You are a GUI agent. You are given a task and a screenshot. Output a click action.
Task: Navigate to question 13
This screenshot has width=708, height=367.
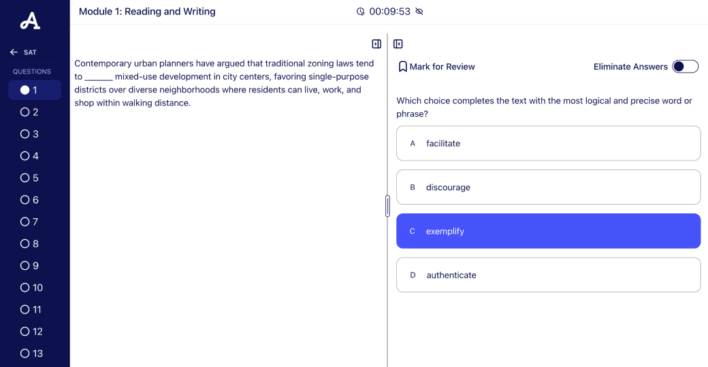[32, 353]
